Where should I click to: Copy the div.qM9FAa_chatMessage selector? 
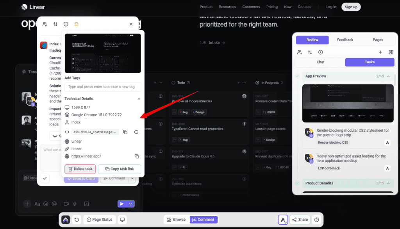pos(125,132)
